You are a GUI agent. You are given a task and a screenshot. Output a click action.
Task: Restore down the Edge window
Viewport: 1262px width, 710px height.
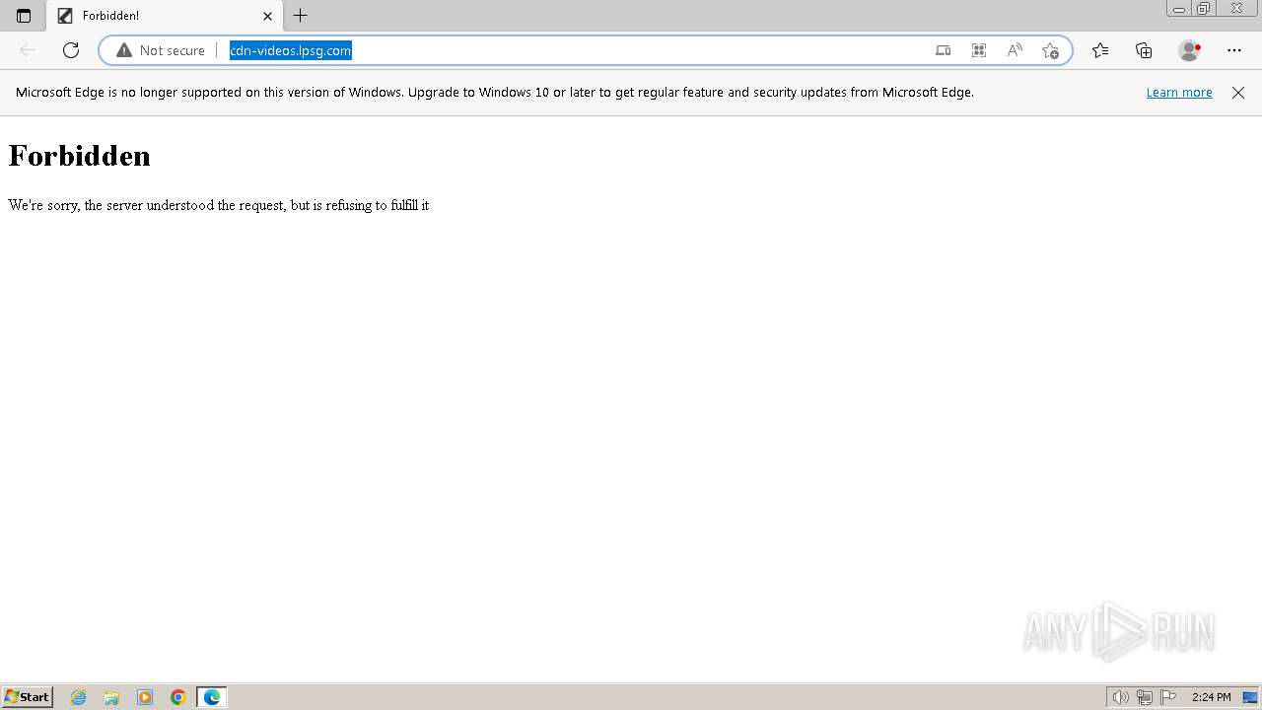pyautogui.click(x=1204, y=9)
